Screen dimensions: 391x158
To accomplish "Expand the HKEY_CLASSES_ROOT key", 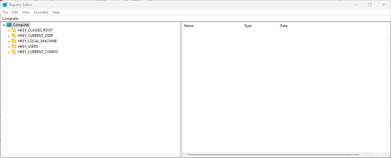I will pos(9,30).
